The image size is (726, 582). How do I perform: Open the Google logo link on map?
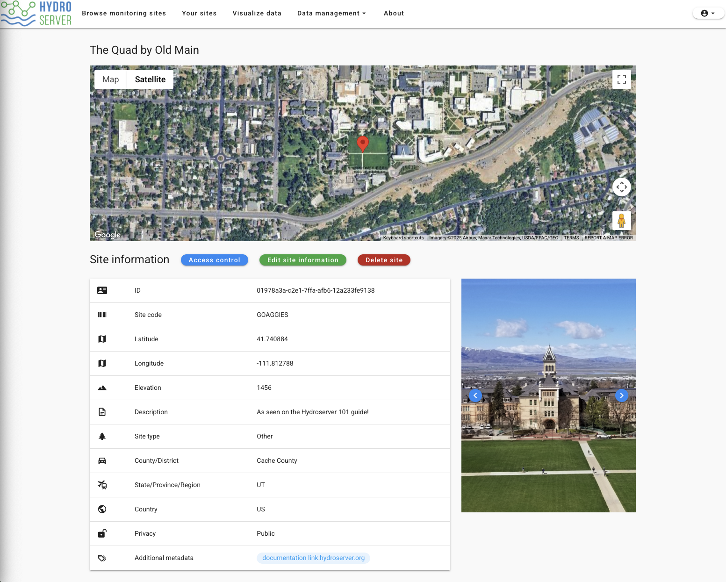coord(108,235)
